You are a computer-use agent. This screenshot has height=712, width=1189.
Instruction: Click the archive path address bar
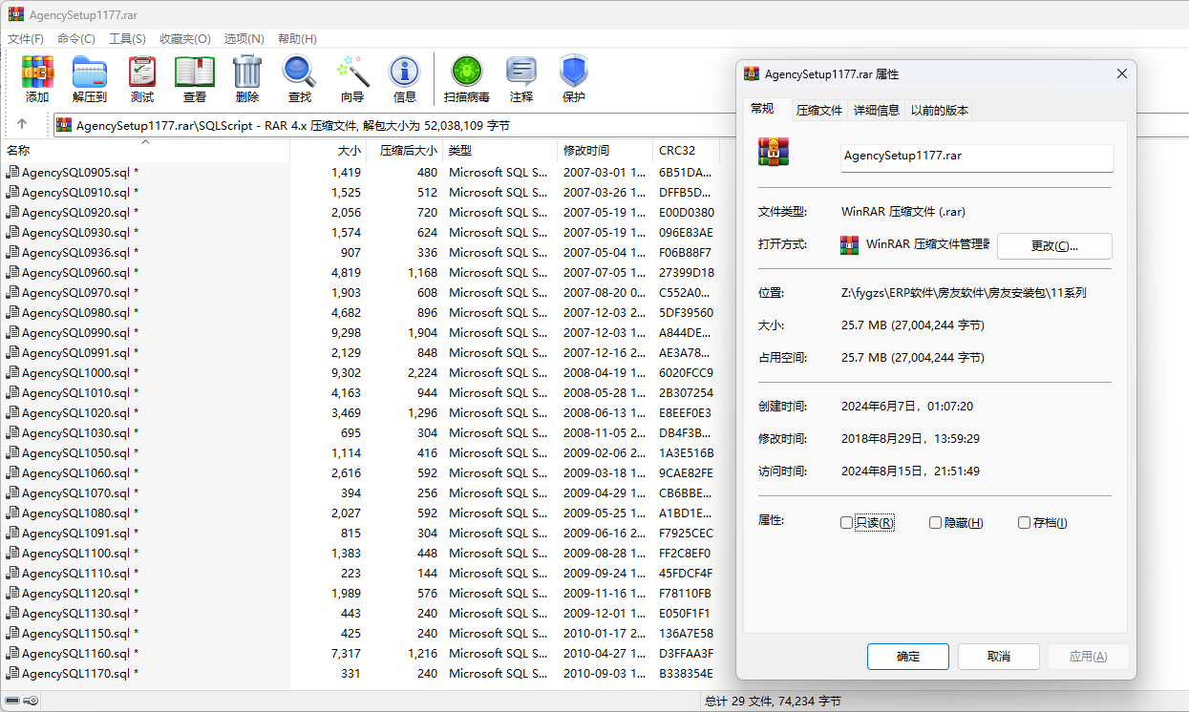coord(393,125)
